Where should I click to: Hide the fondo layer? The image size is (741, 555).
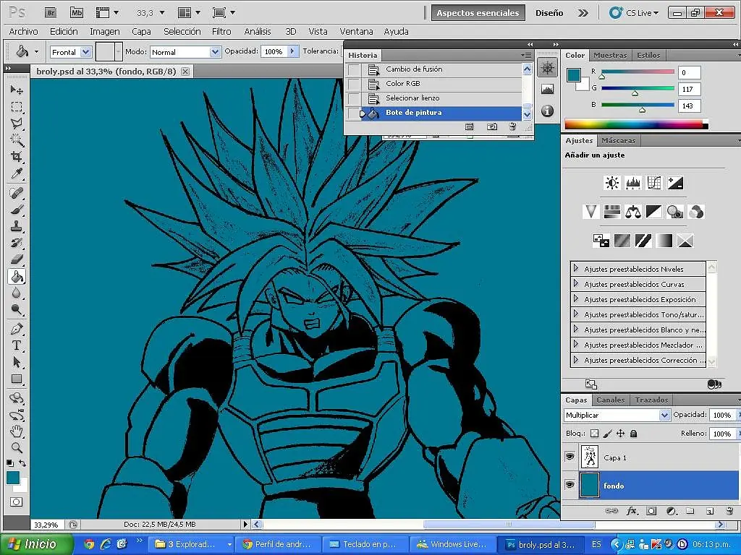570,485
